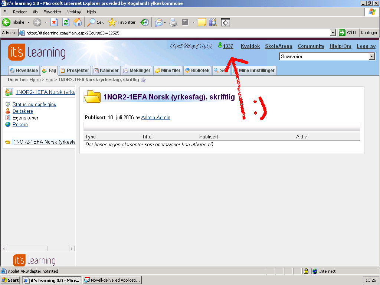Switch to the Bibliotek tab
Viewport: 380px width, 285px height.
point(197,71)
